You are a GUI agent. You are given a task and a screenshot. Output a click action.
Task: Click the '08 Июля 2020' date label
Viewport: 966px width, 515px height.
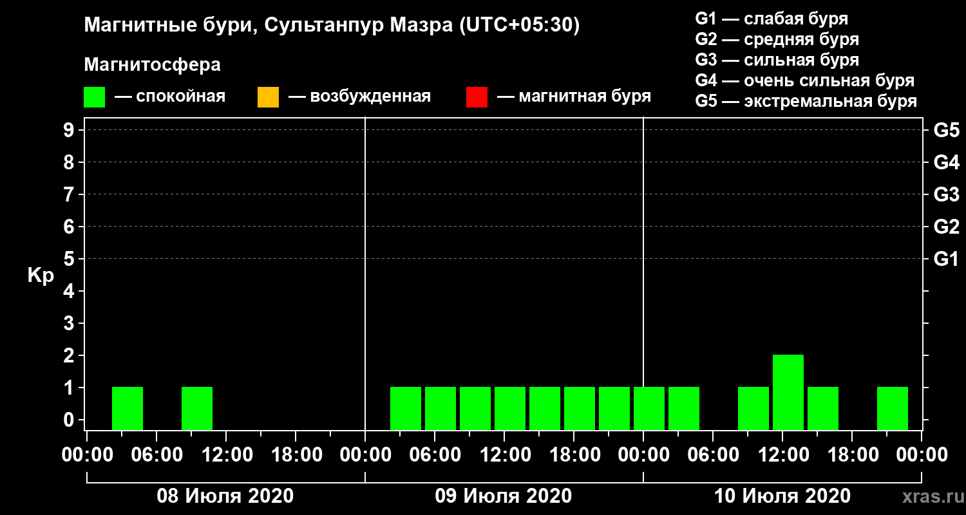(225, 496)
